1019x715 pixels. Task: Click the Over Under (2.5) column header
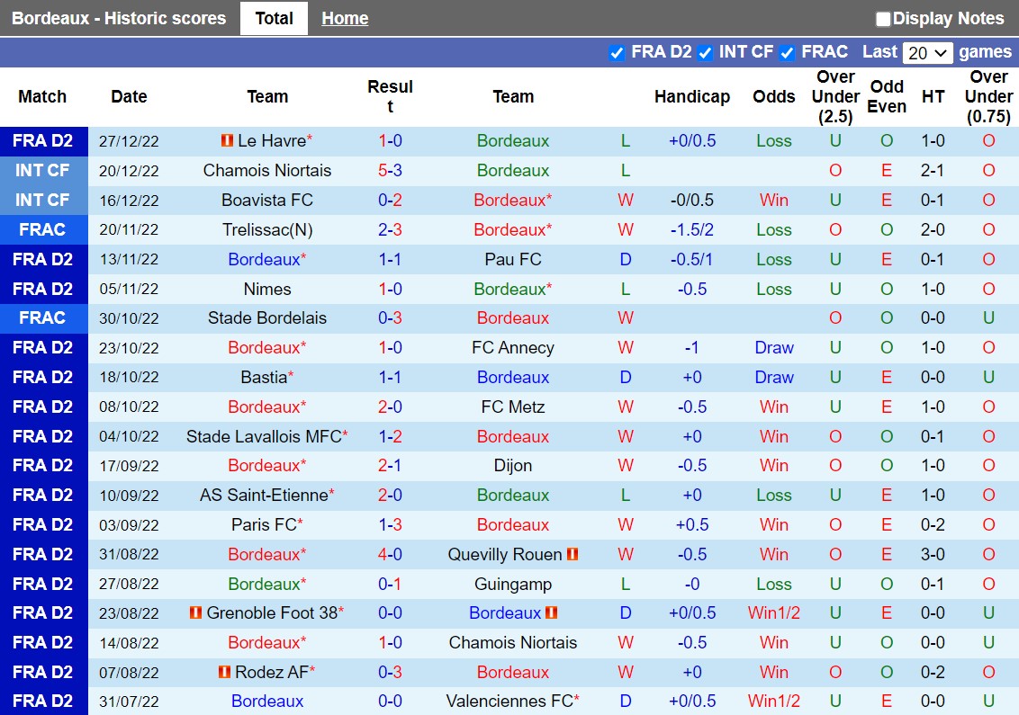(835, 97)
